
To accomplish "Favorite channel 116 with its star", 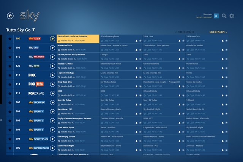I will 10,93.
